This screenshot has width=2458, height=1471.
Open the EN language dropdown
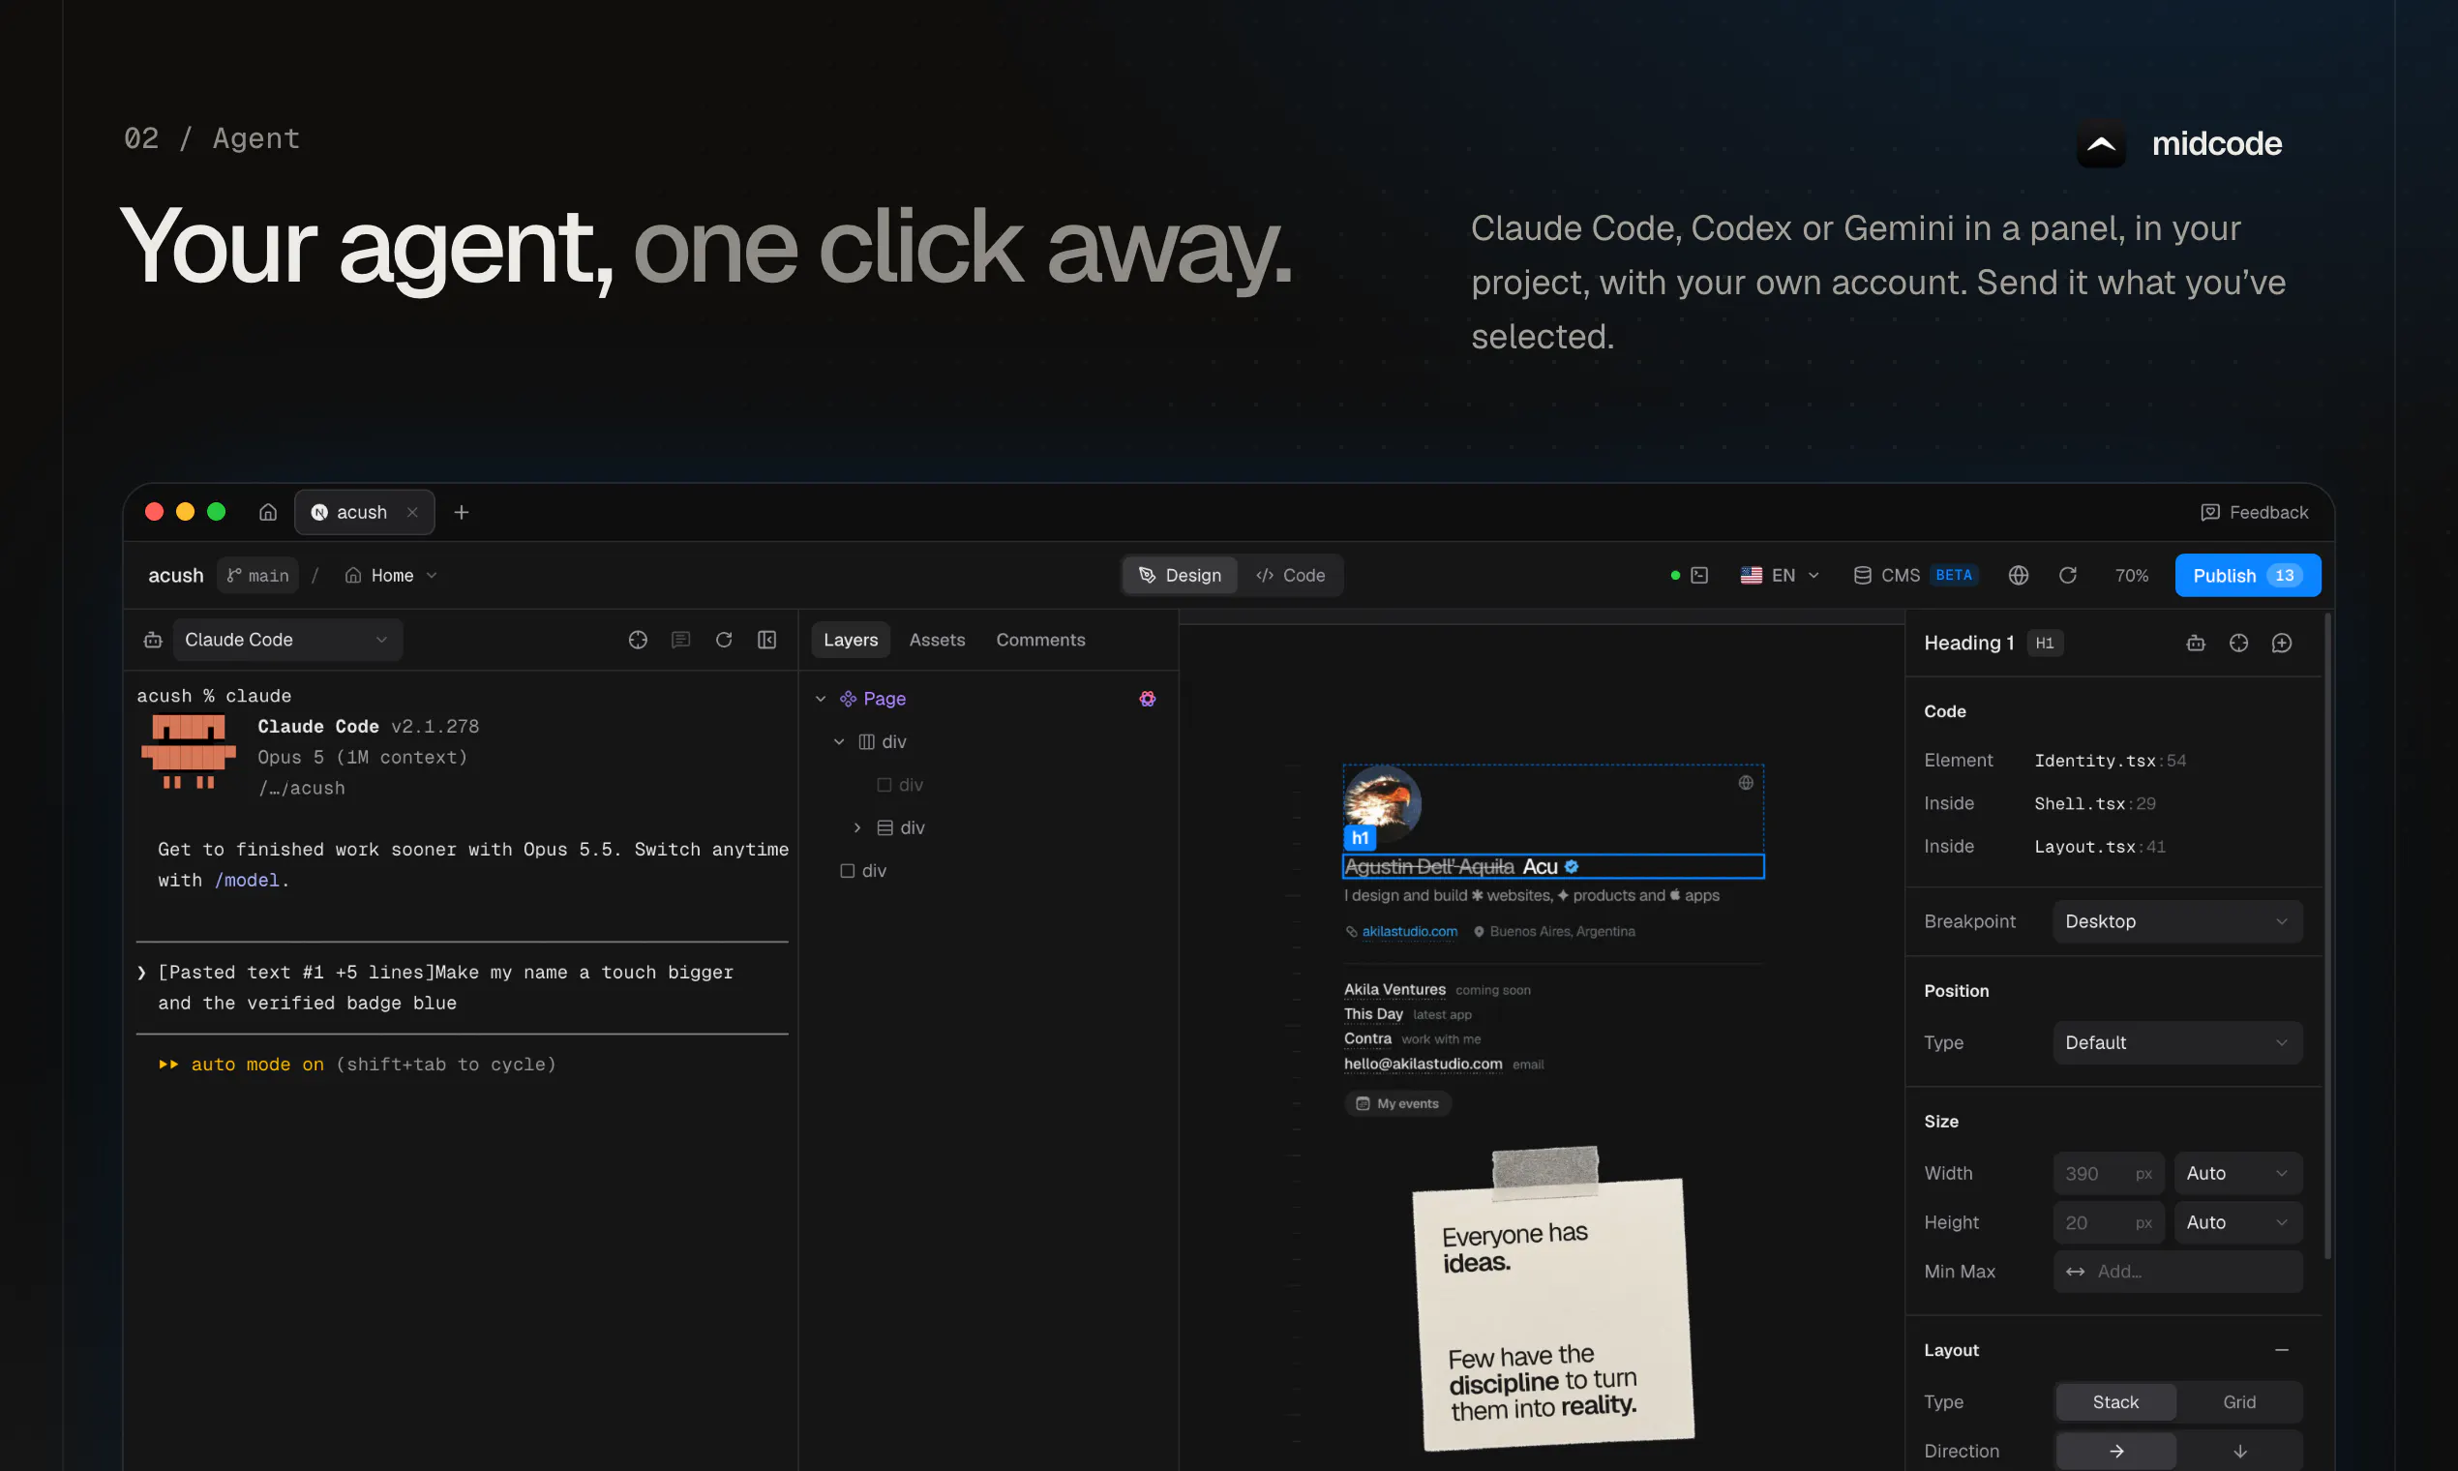click(x=1779, y=576)
